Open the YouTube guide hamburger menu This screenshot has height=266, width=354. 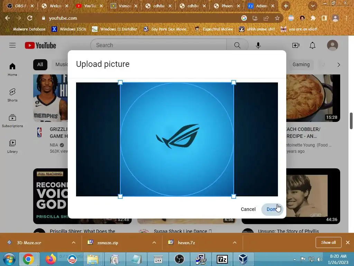(x=12, y=45)
